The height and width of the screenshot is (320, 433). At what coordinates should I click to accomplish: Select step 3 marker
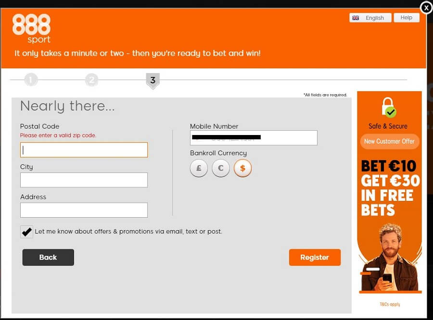point(153,81)
